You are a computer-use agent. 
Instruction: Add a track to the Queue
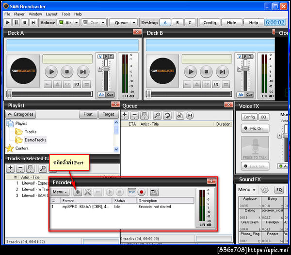point(125,115)
